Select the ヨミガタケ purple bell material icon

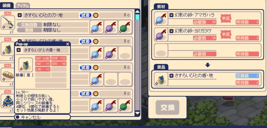pyautogui.click(x=161, y=35)
